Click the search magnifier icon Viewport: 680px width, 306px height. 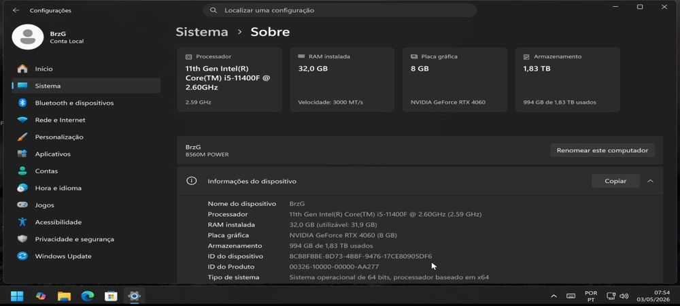(213, 10)
